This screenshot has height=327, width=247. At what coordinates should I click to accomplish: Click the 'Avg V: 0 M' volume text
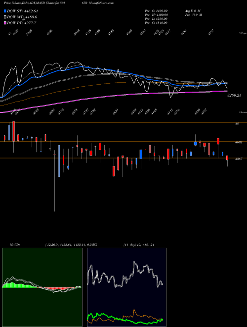(x=193, y=11)
